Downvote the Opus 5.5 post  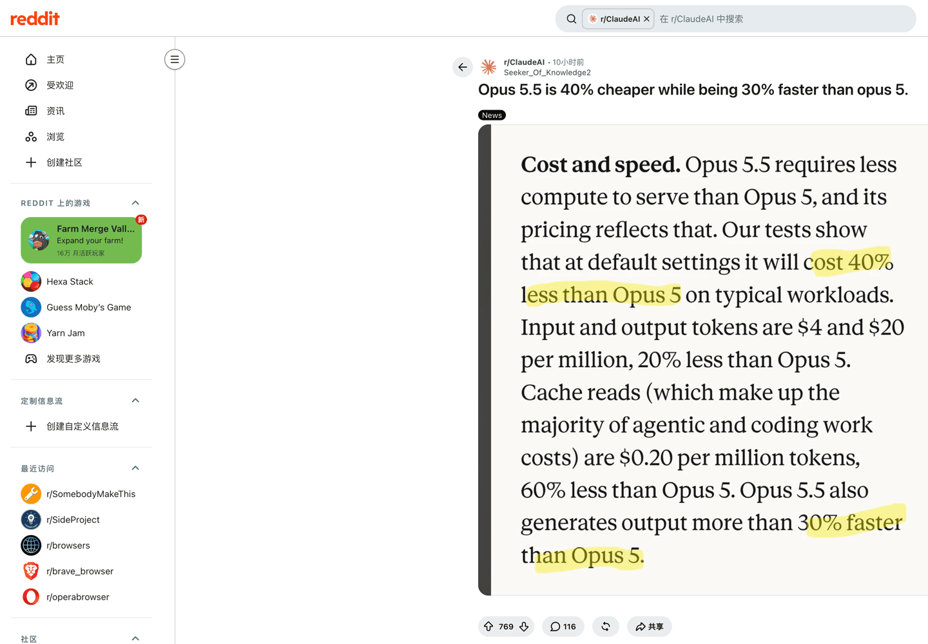point(524,627)
